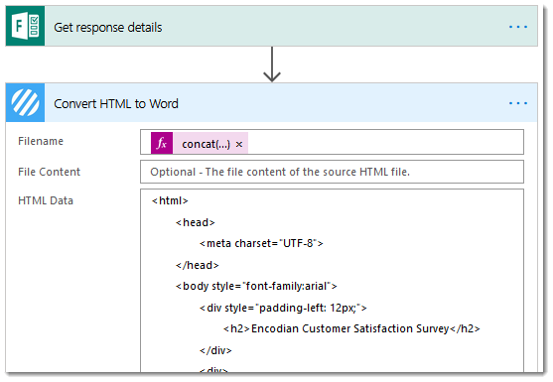This screenshot has width=553, height=382.
Task: Click the <html> line in HTML Data
Action: click(x=170, y=200)
